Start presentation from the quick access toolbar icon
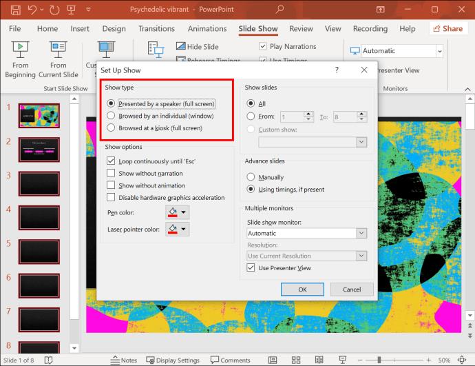475x366 pixels. [71, 10]
